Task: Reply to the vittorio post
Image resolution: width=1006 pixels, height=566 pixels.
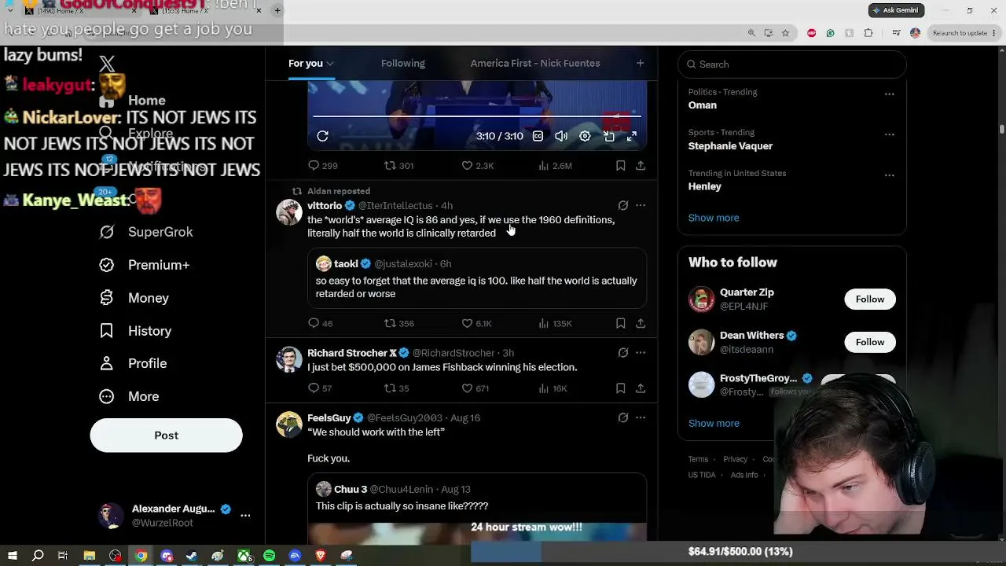Action: click(x=321, y=323)
